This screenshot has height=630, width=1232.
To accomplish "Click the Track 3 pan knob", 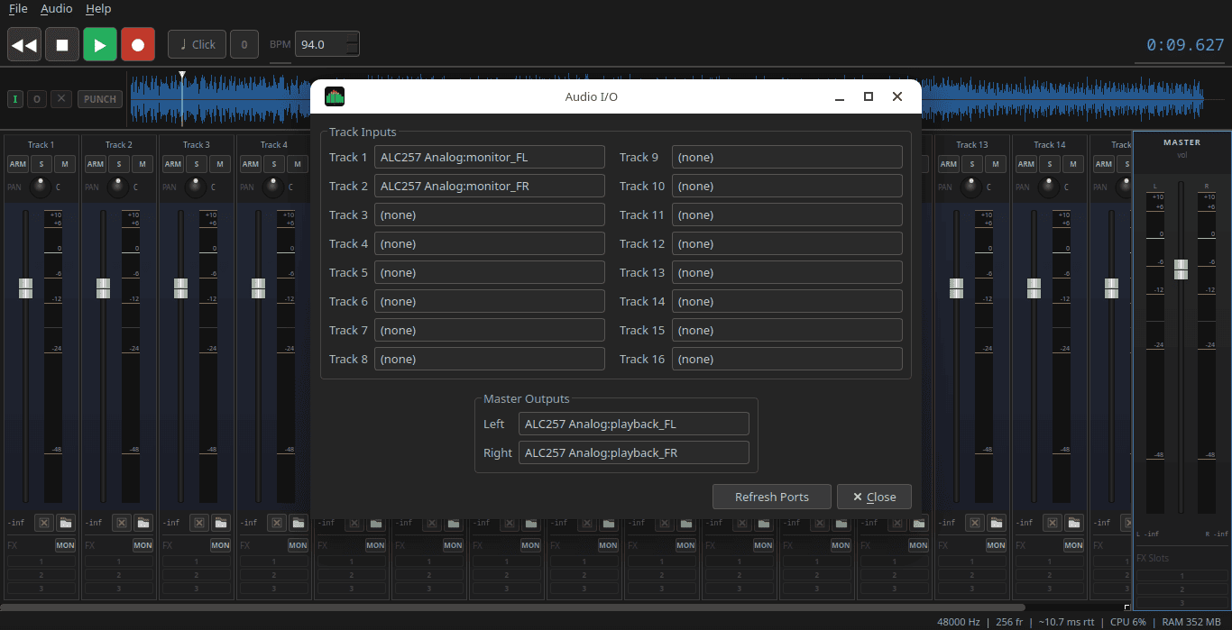I will pyautogui.click(x=195, y=187).
